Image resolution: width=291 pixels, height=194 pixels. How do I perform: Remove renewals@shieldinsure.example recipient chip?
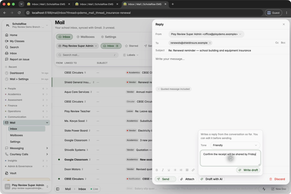pos(210,43)
